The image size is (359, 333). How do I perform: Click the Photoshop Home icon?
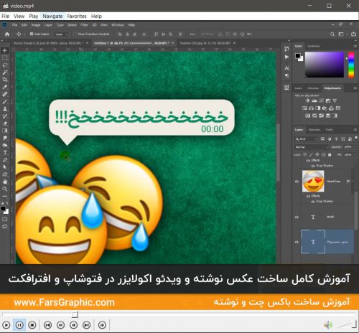tap(7, 34)
